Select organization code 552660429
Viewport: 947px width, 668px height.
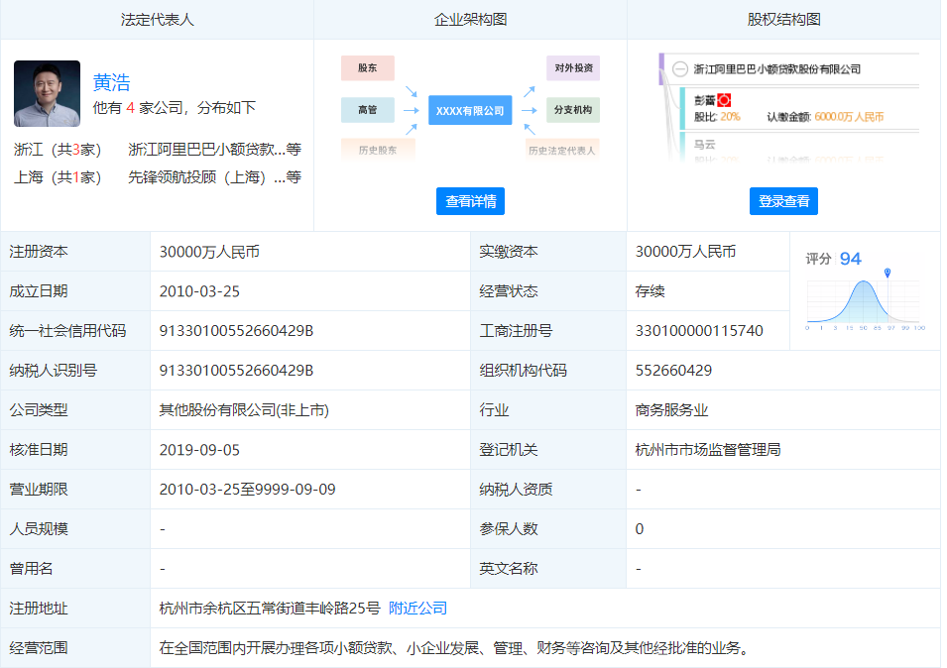[x=673, y=371]
